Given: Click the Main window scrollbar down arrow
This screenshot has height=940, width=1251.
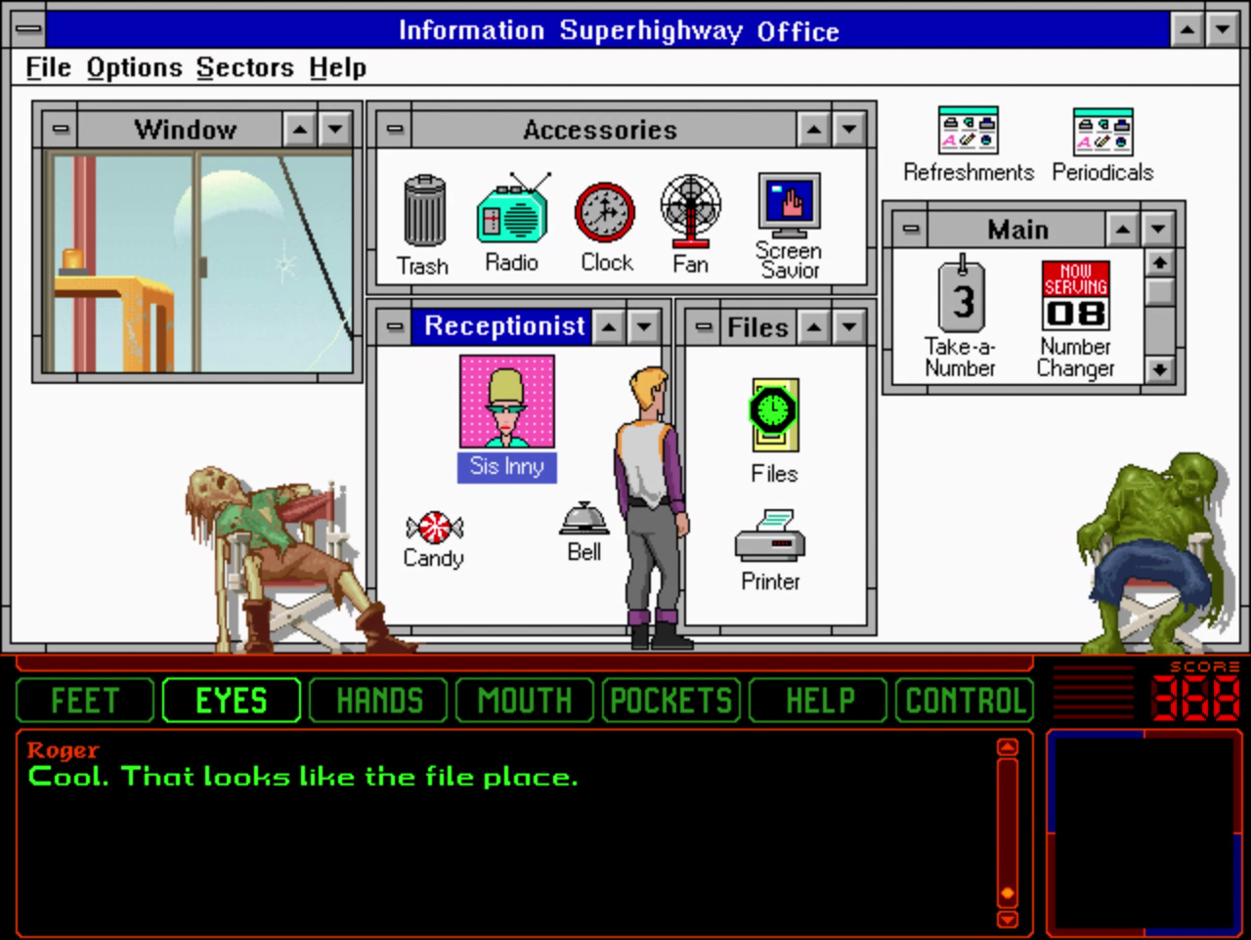Looking at the screenshot, I should pyautogui.click(x=1159, y=369).
